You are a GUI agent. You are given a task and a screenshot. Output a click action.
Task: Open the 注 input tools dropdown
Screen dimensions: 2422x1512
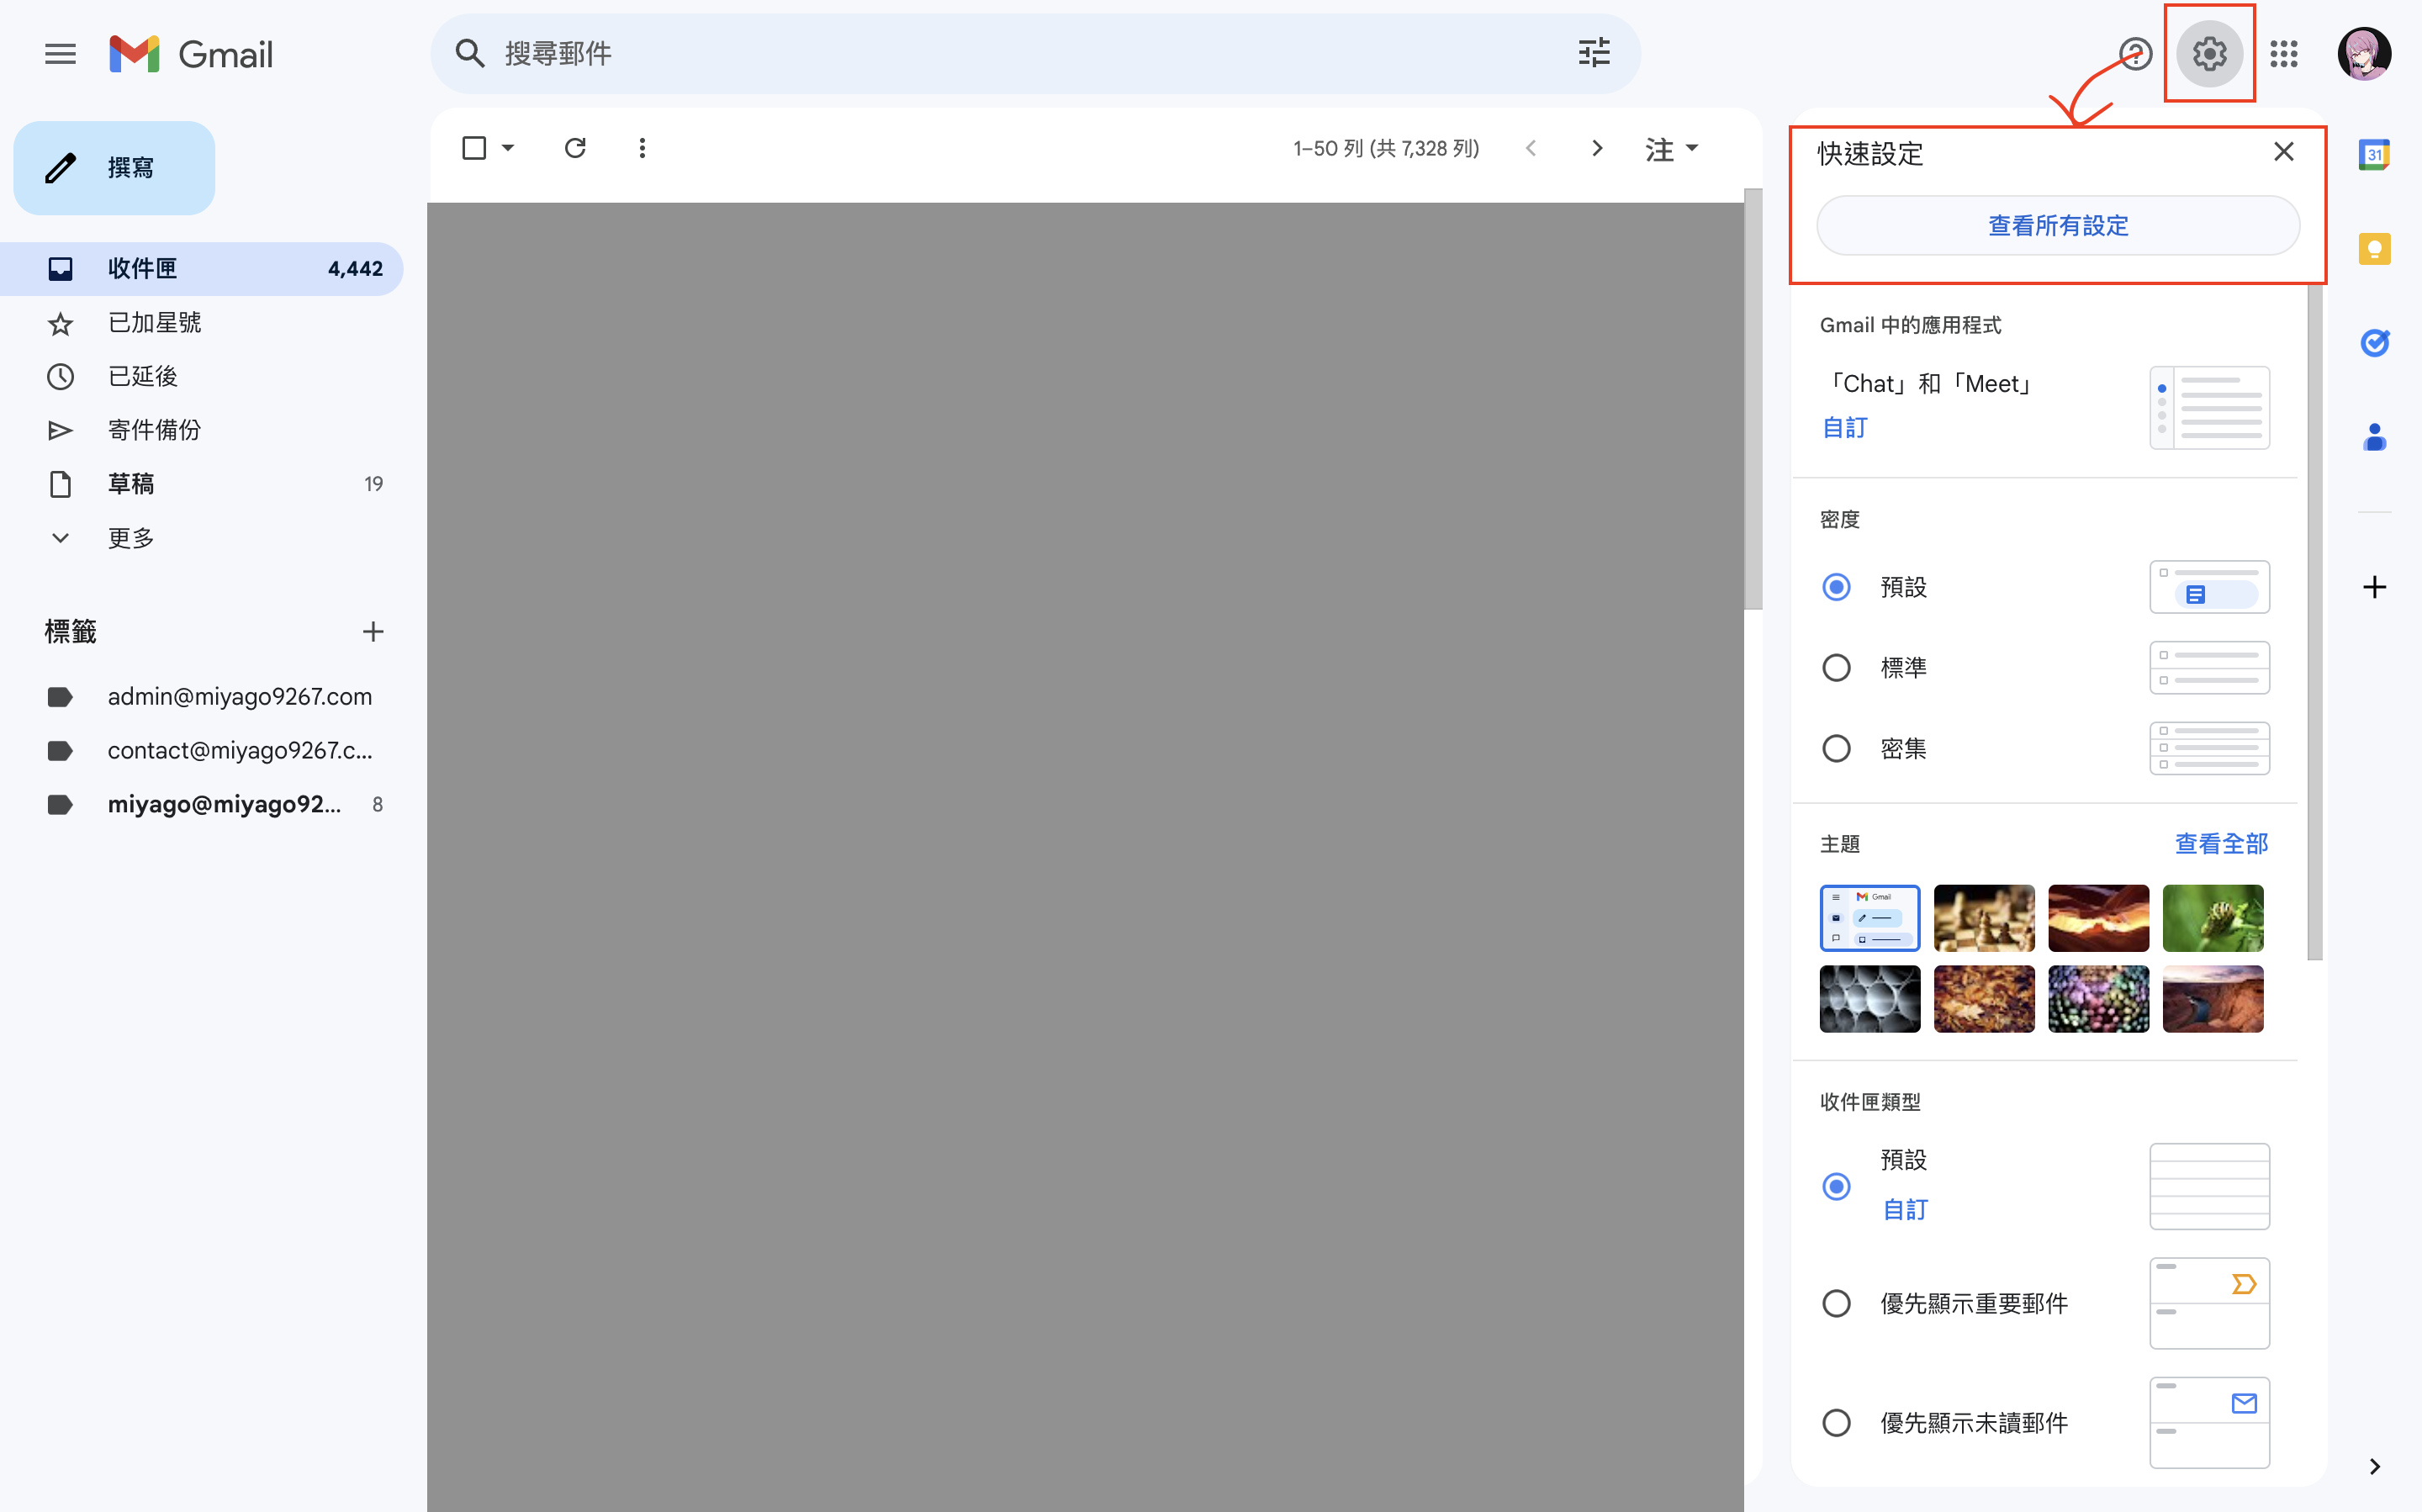pyautogui.click(x=1691, y=149)
